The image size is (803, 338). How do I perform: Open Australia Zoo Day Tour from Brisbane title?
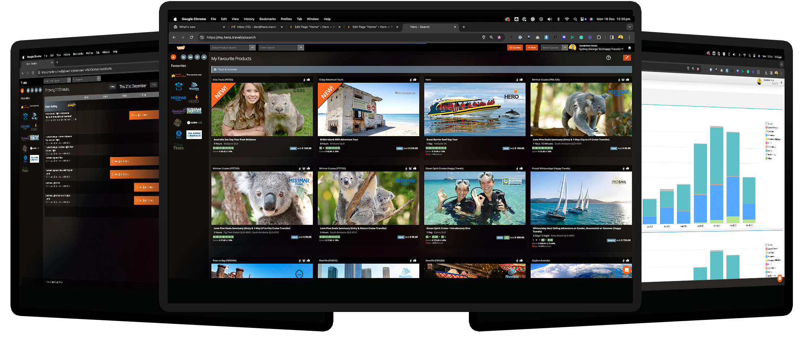(x=234, y=139)
